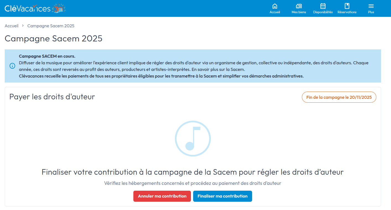Open the Disponibilités calendar icon

[x=323, y=6]
